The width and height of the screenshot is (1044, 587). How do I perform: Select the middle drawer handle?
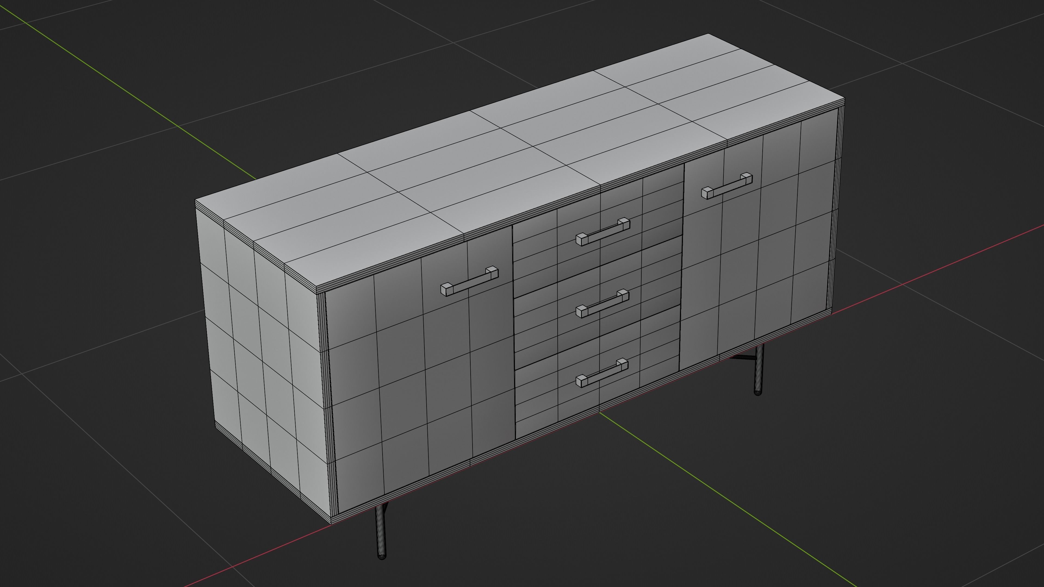602,303
